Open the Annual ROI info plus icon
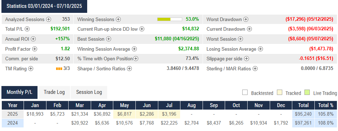 tap(33, 39)
